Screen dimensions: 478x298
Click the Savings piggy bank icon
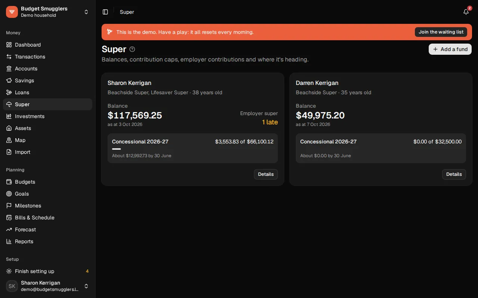[x=9, y=80]
